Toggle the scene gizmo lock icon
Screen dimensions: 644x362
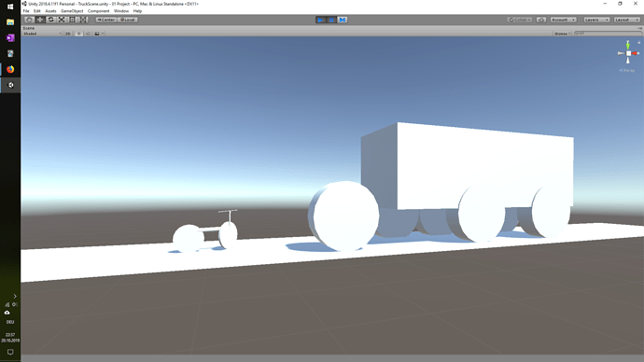pos(638,42)
